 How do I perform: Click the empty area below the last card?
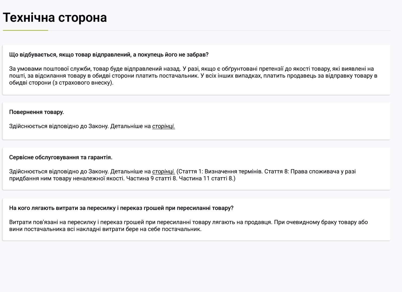196,266
